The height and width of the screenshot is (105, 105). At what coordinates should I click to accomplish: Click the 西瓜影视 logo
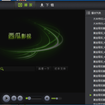pos(20,36)
